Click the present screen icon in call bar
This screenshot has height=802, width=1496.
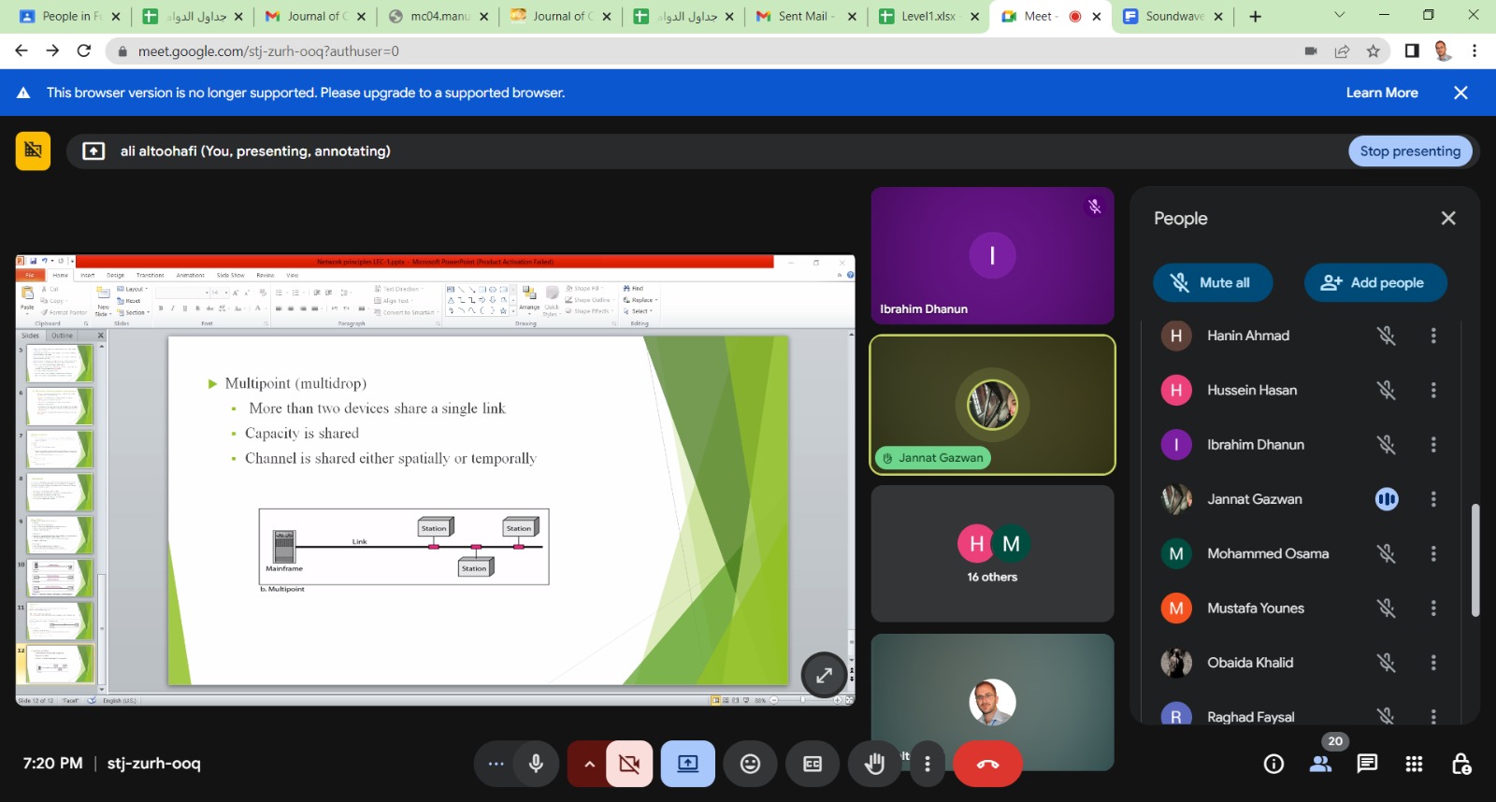click(688, 764)
